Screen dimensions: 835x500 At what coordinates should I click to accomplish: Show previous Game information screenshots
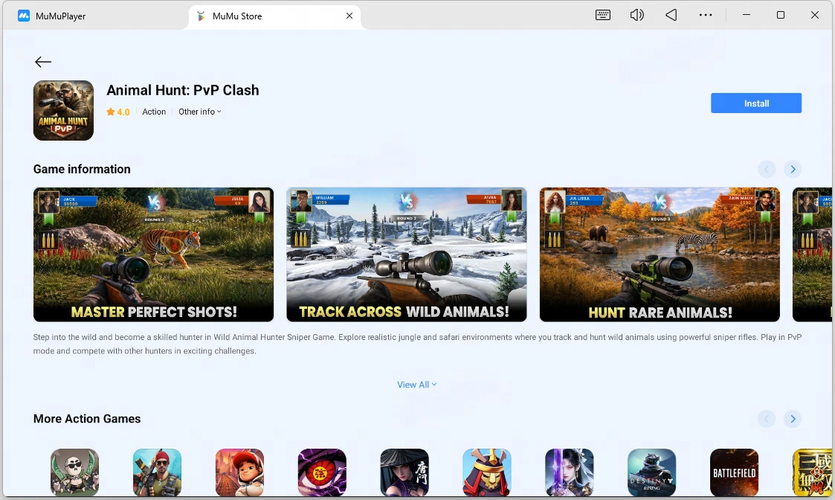(767, 170)
